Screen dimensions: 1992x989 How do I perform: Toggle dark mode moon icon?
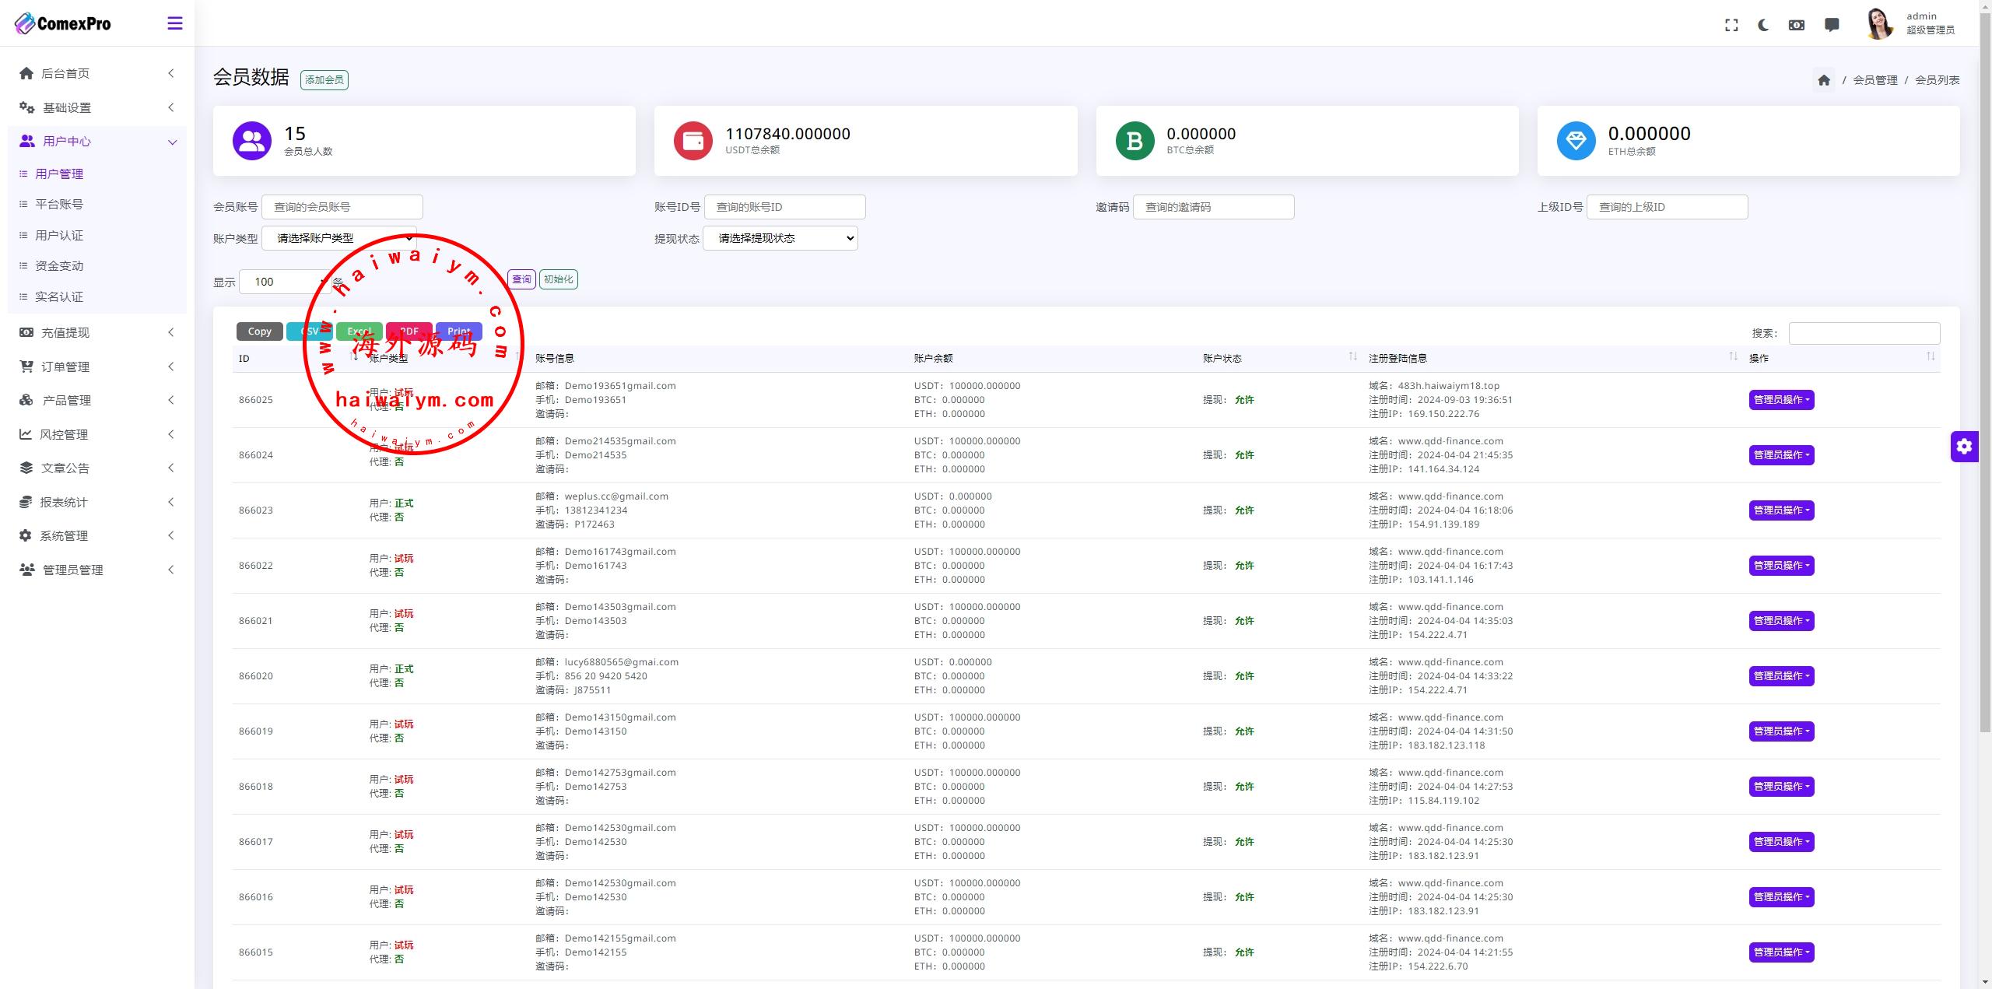1763,25
